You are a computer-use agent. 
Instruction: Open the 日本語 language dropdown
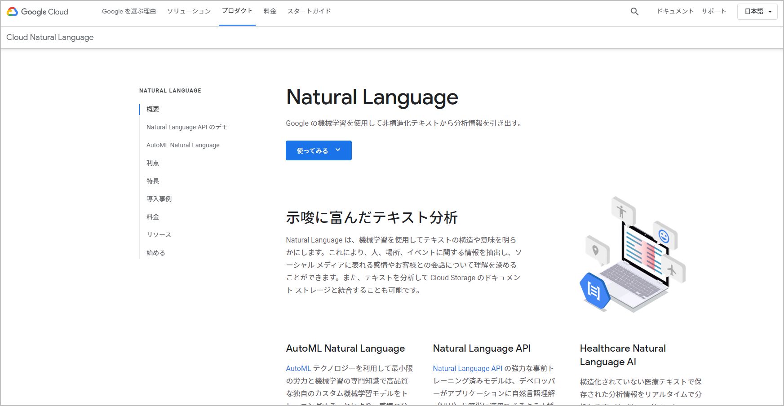point(757,12)
